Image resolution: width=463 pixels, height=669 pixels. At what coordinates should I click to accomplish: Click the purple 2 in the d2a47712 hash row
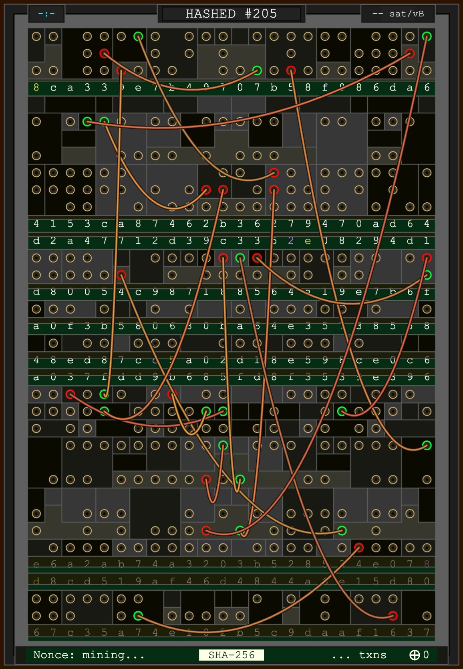point(291,241)
